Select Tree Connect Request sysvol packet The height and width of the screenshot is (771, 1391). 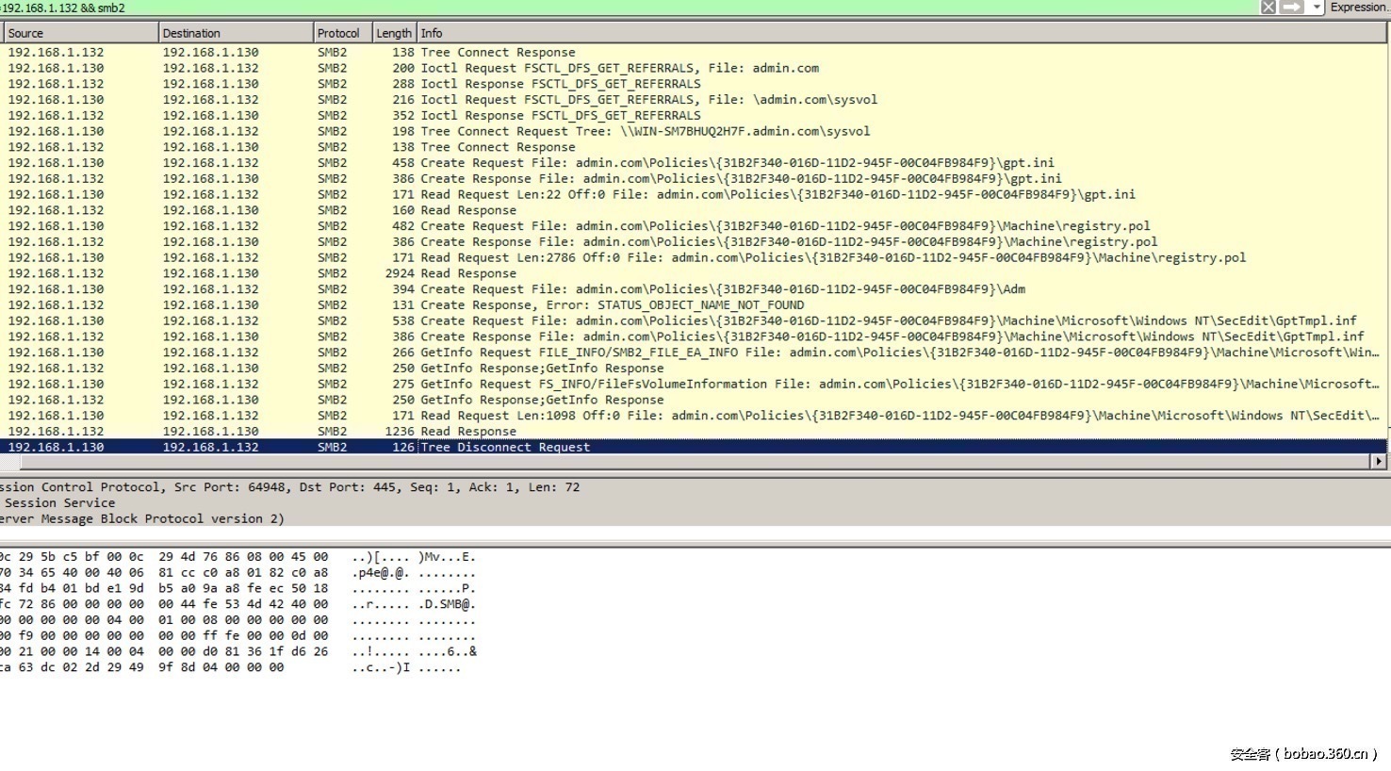(645, 132)
